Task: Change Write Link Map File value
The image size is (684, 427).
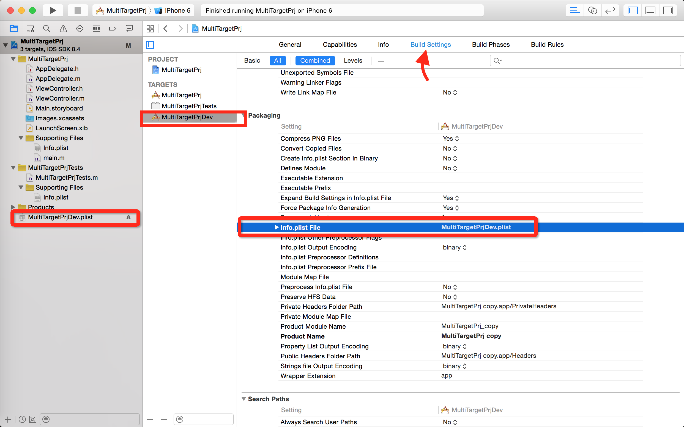Action: tap(450, 93)
